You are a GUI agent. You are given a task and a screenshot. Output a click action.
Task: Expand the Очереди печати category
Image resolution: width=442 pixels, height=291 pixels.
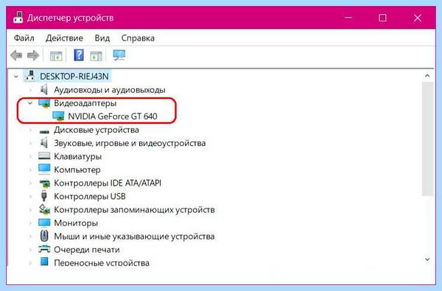tap(30, 250)
